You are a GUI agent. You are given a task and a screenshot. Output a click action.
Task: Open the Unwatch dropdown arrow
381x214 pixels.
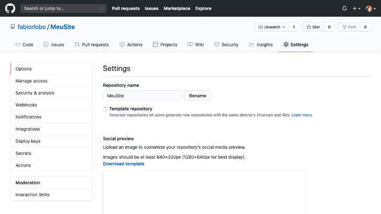pyautogui.click(x=284, y=27)
